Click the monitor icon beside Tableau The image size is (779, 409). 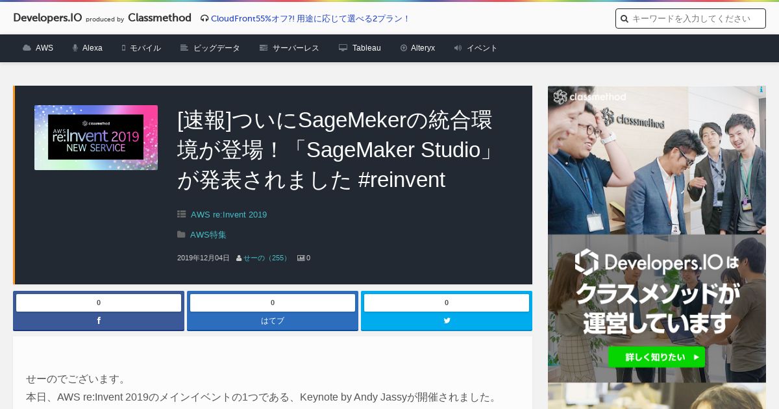[x=343, y=48]
